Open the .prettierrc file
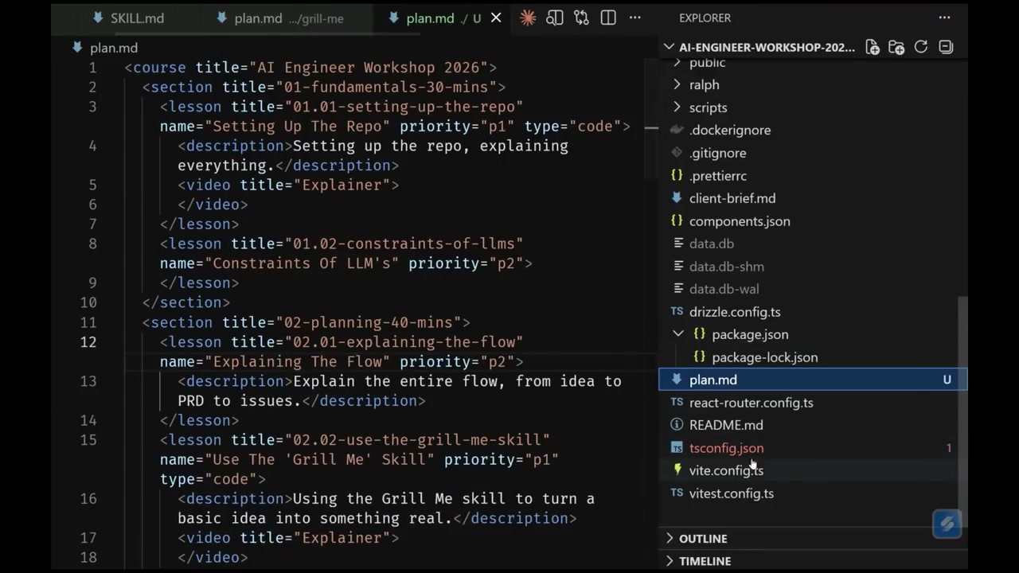Viewport: 1019px width, 573px height. tap(717, 176)
